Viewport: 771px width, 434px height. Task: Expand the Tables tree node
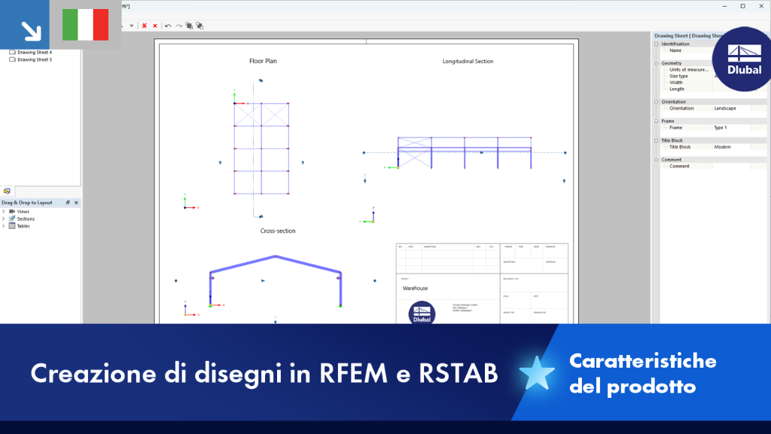click(x=4, y=226)
